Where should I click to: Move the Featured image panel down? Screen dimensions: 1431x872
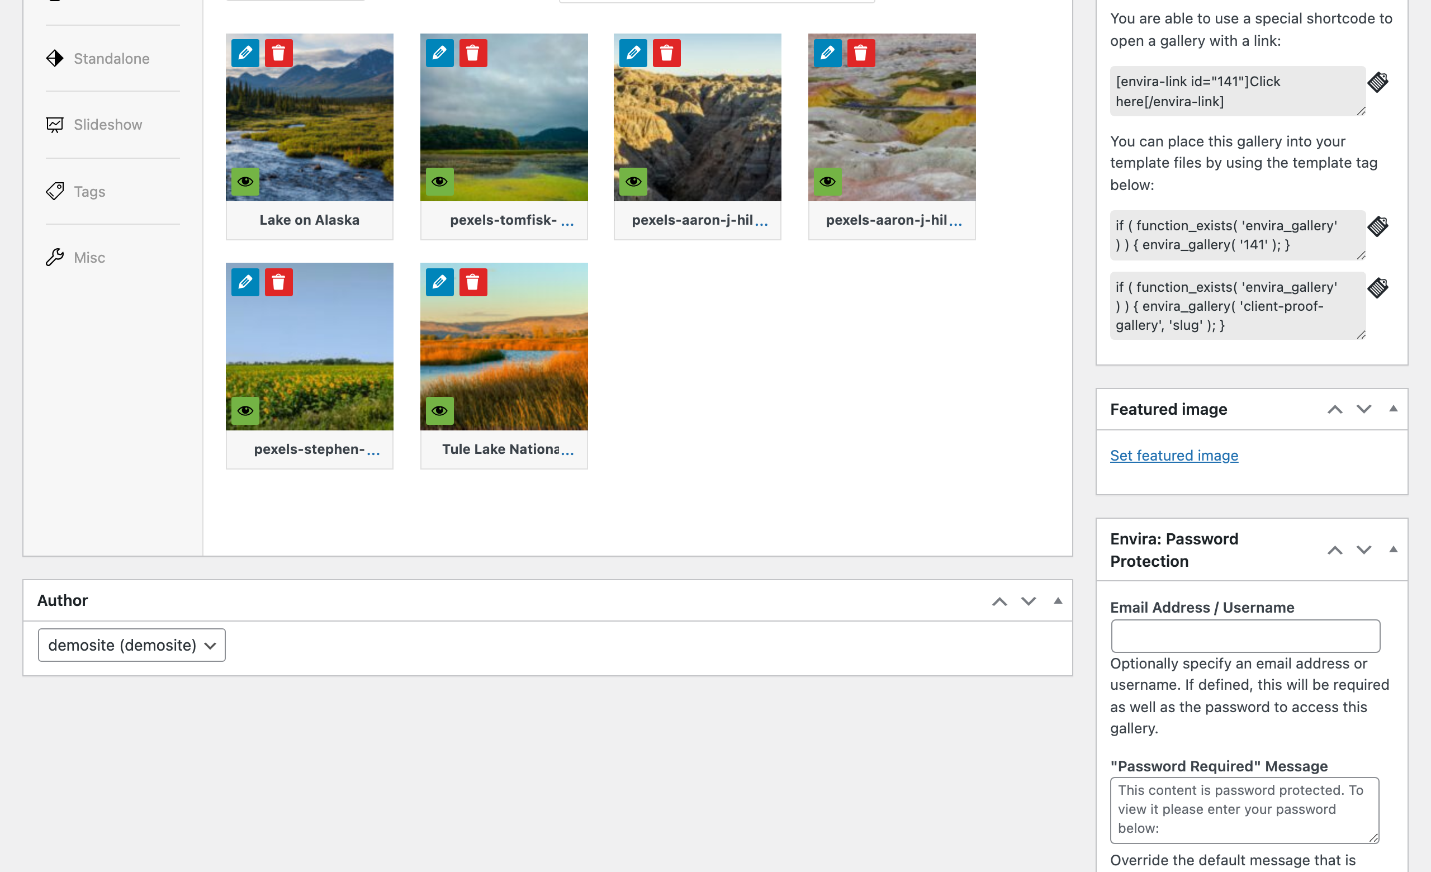click(1364, 409)
